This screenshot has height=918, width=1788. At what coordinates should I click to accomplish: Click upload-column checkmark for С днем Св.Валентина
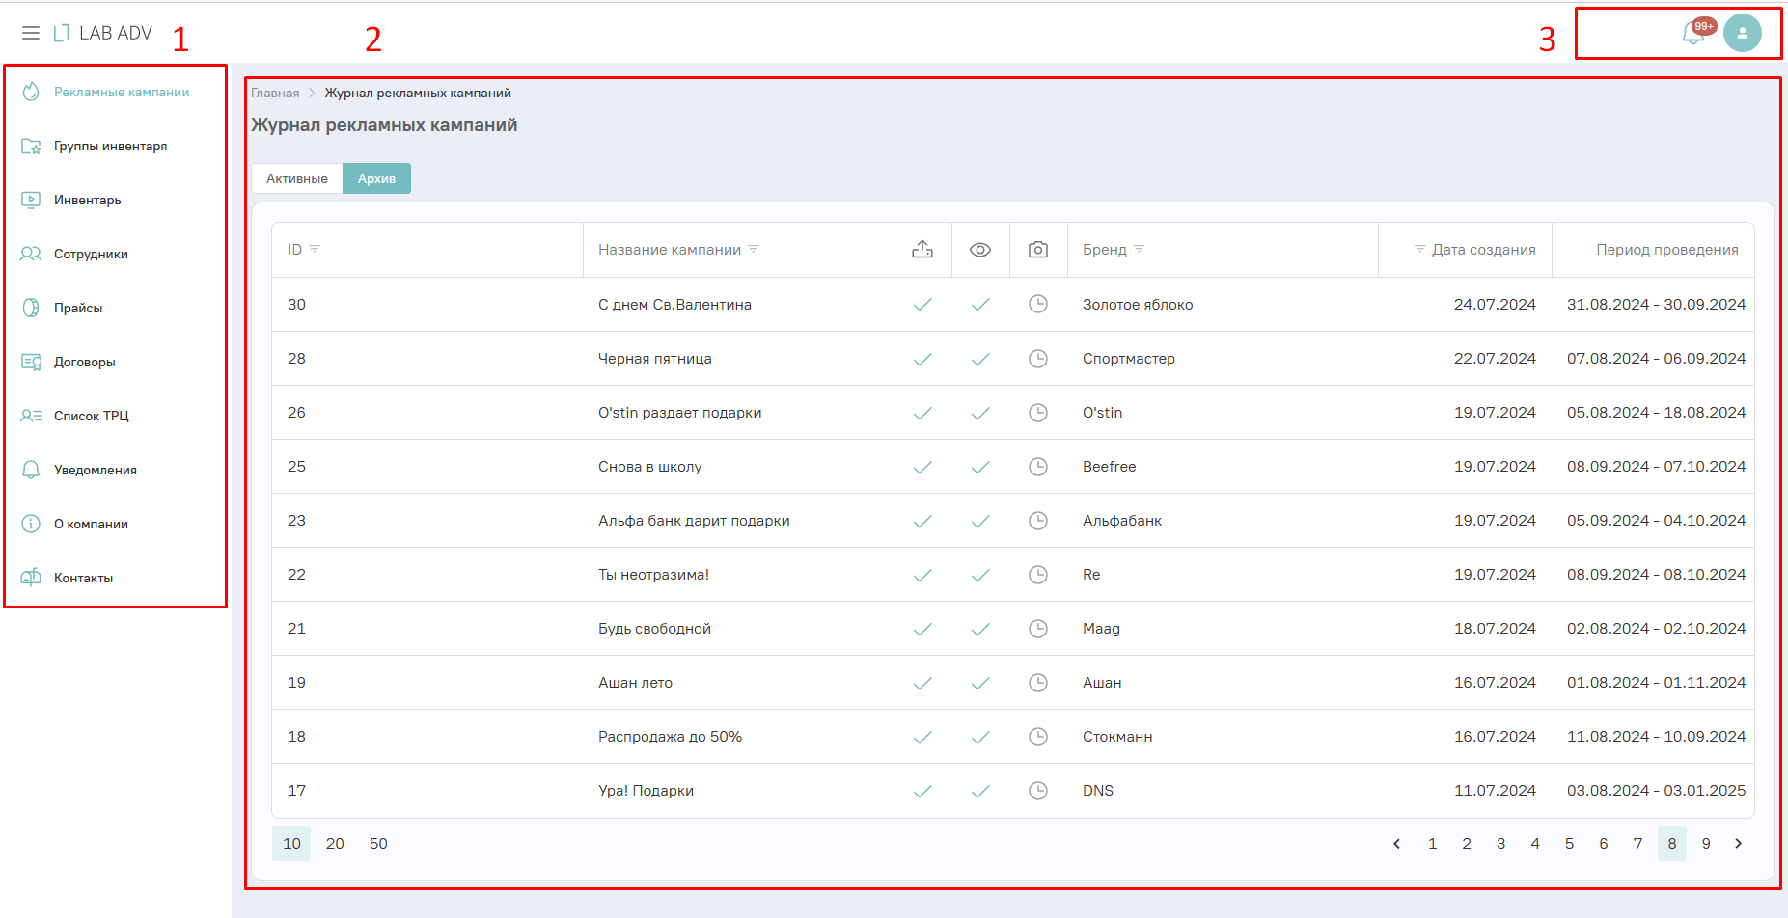pos(922,305)
